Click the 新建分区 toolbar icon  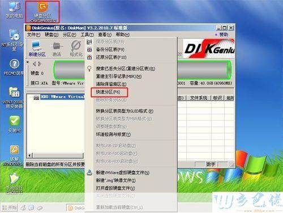(x=37, y=49)
